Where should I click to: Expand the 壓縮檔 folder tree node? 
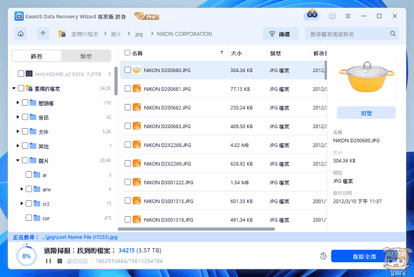[18, 102]
